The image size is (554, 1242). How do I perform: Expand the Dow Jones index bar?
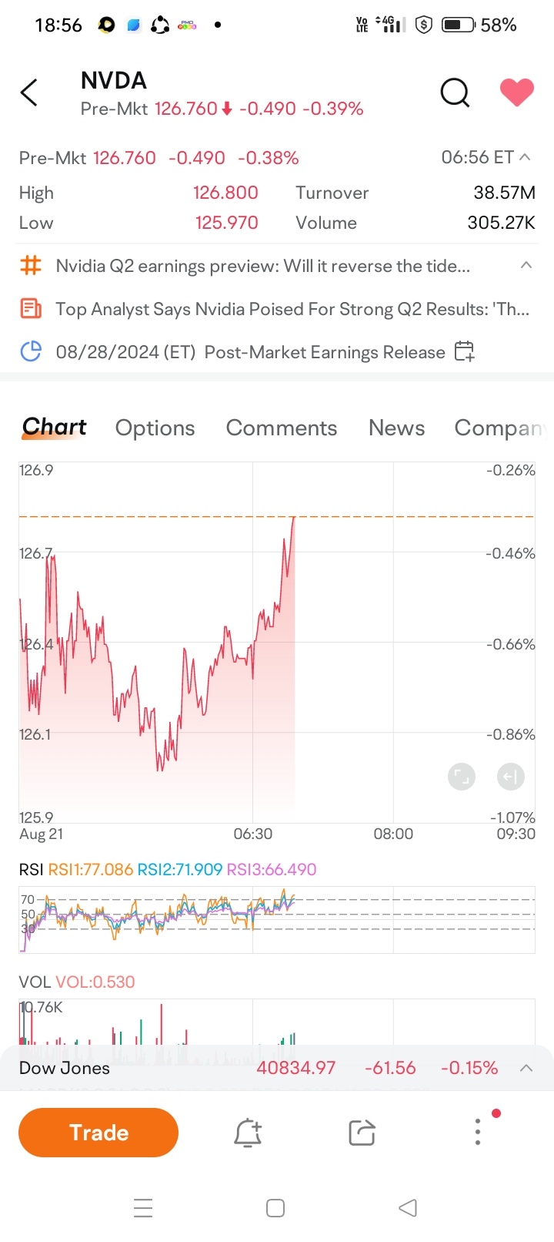[526, 1068]
